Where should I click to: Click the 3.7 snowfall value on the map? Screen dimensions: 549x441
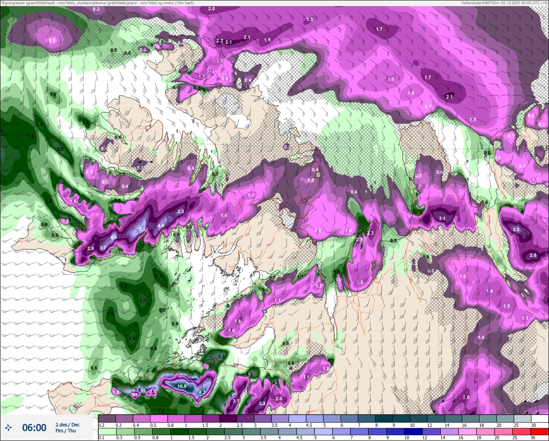(103, 248)
